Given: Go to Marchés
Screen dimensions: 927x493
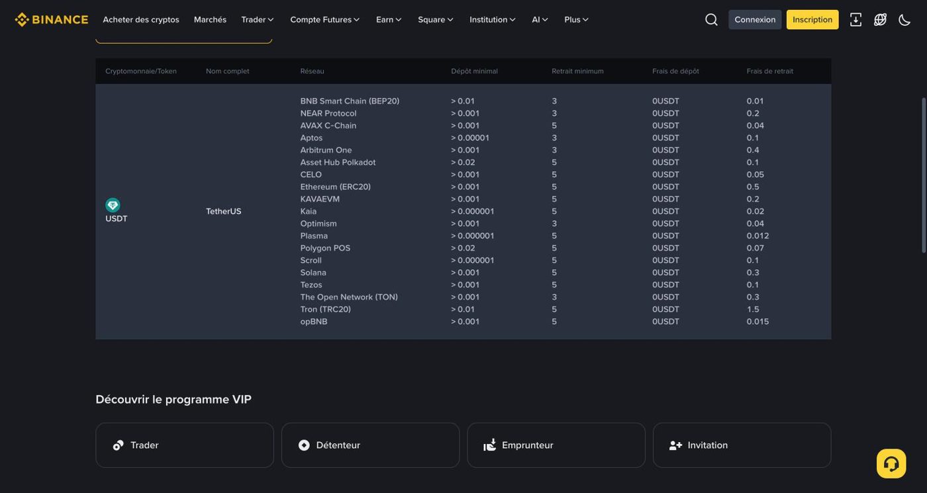Looking at the screenshot, I should pos(210,20).
